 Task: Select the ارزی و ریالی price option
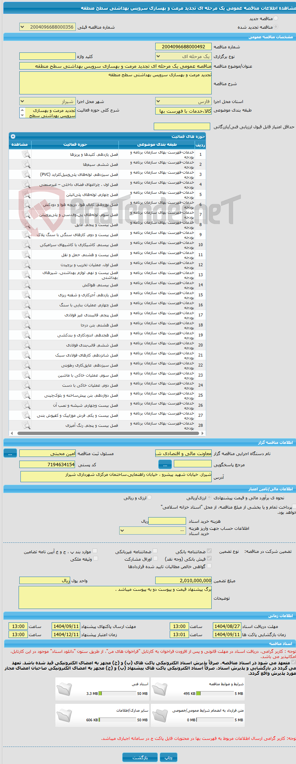[x=149, y=497]
